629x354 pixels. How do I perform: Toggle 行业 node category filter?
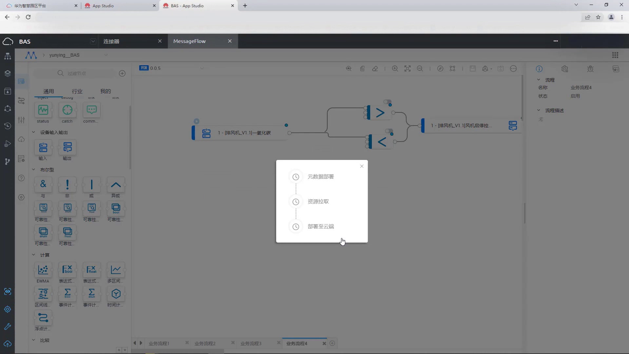click(77, 91)
